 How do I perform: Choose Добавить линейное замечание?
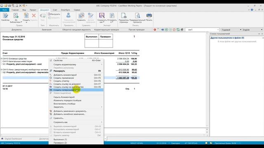tap(76, 114)
